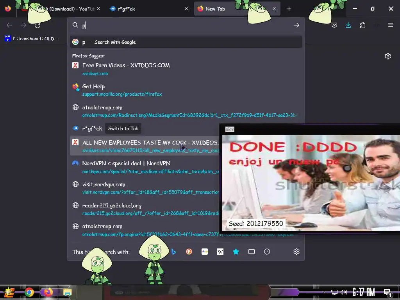400x300 pixels.
Task: Reload the current page
Action: tap(37, 25)
